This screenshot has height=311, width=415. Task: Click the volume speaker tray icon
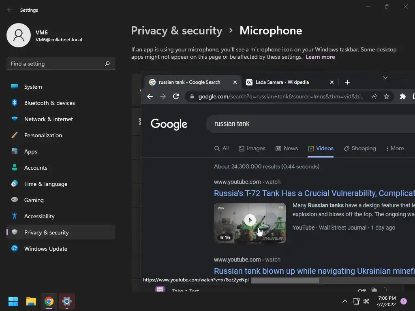coord(366,301)
